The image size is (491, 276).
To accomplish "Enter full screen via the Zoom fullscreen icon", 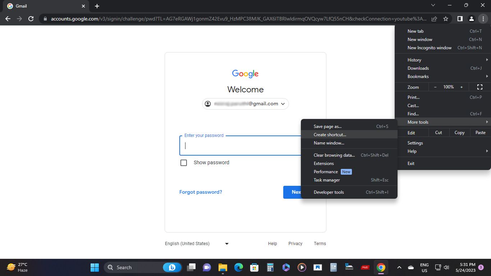I will (480, 87).
